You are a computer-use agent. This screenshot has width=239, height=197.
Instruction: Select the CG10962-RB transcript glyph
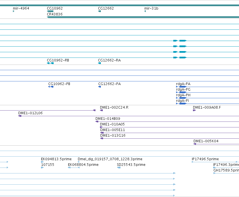click(x=50, y=63)
